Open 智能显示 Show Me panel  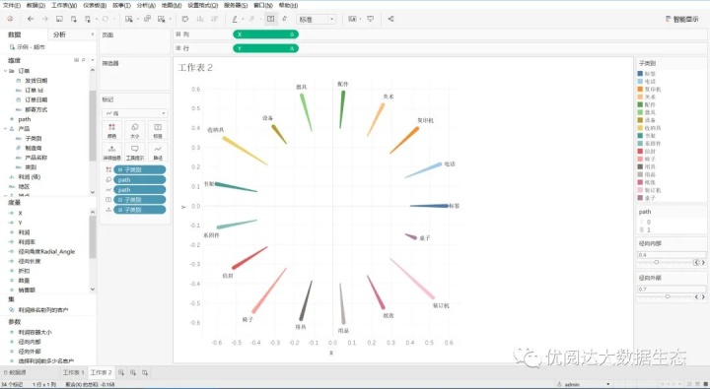click(x=681, y=19)
